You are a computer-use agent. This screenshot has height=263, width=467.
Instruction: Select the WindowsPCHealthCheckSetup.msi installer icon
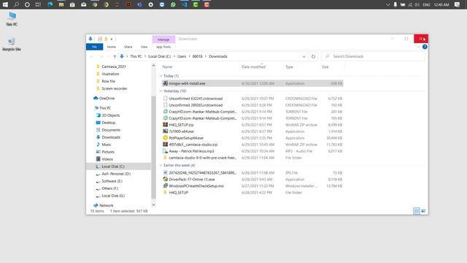click(x=166, y=186)
